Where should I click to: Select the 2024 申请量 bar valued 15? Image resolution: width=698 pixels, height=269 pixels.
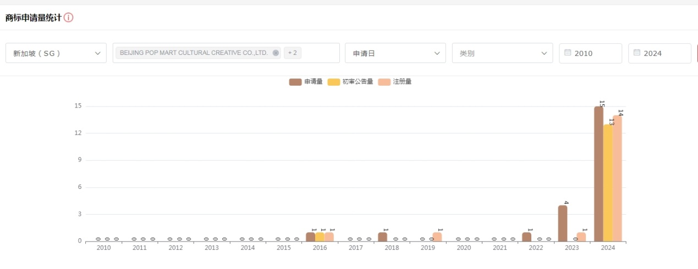click(598, 173)
